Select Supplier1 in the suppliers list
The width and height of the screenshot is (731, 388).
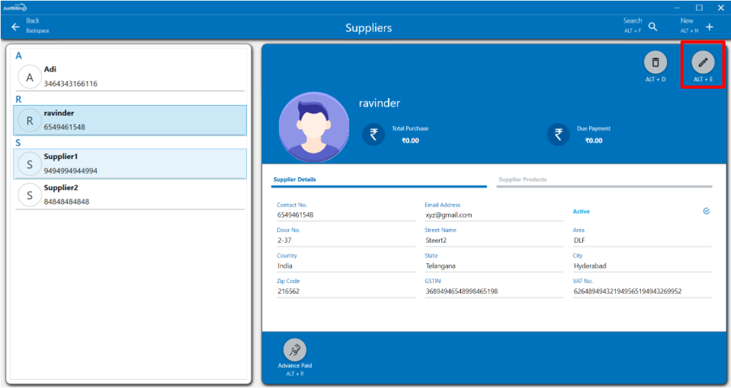[130, 164]
